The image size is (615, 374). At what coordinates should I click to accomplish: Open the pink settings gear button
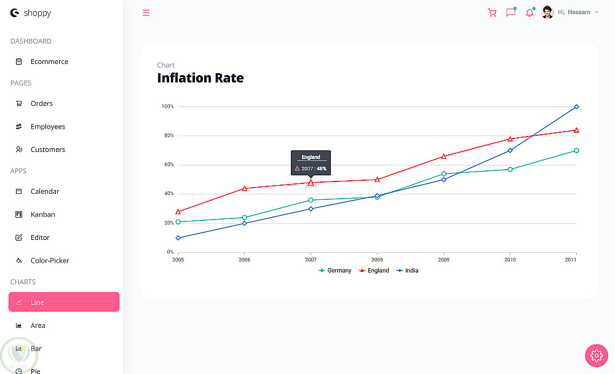(x=595, y=355)
